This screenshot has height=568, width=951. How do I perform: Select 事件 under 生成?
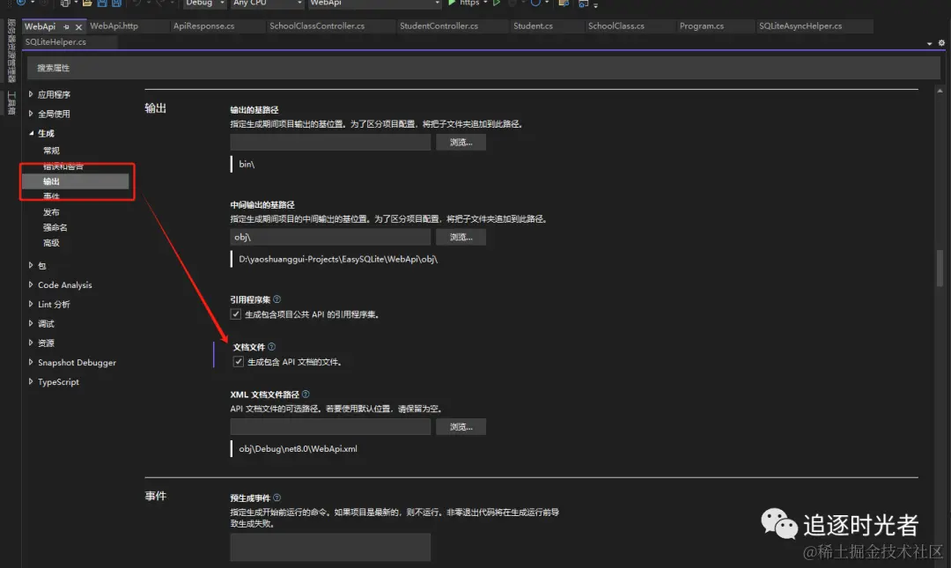pos(52,196)
